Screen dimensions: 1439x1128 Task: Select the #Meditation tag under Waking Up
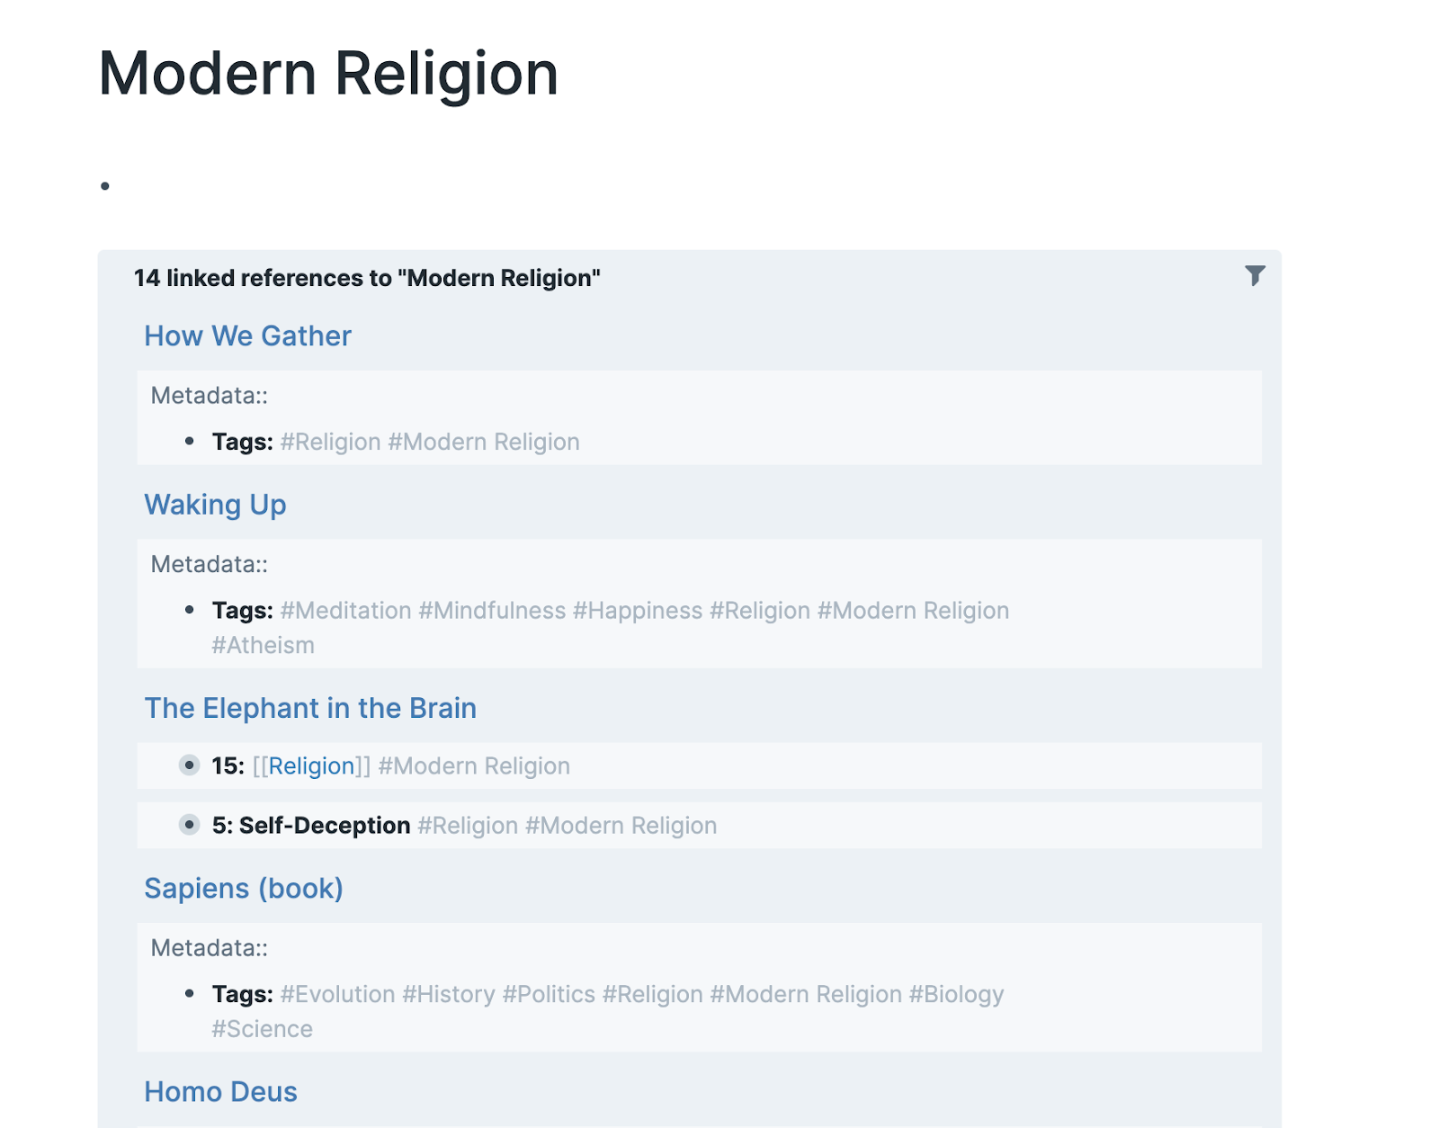[345, 611]
